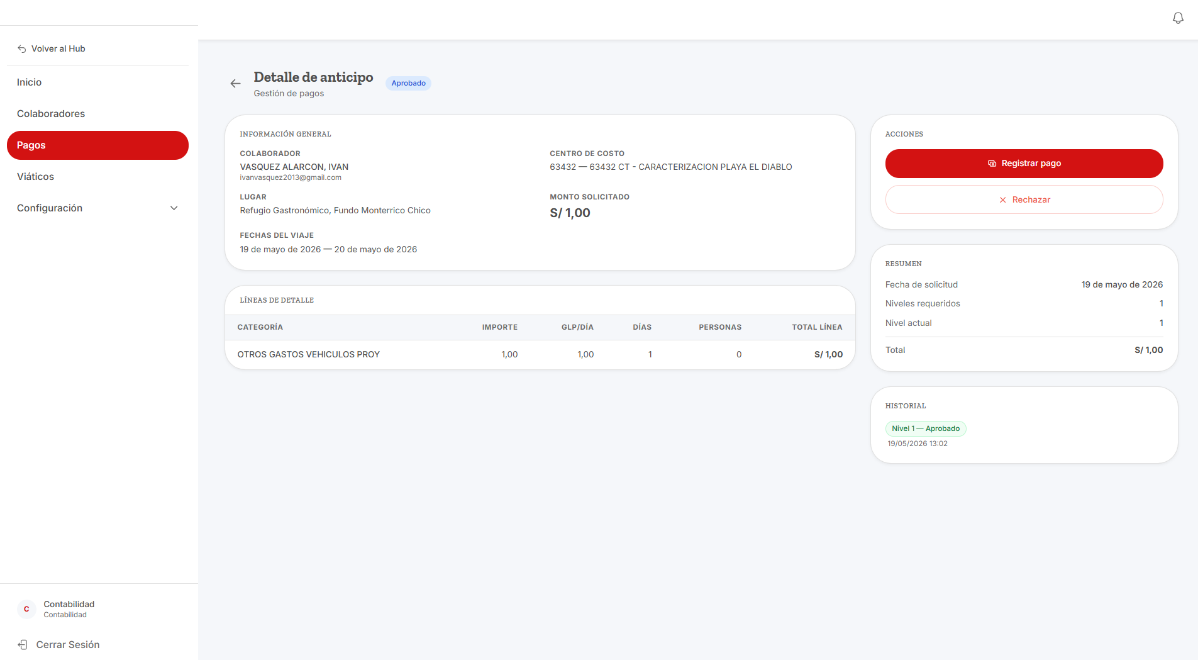Click the OTROS GASTOS VEHICULOS PROY row

(540, 354)
